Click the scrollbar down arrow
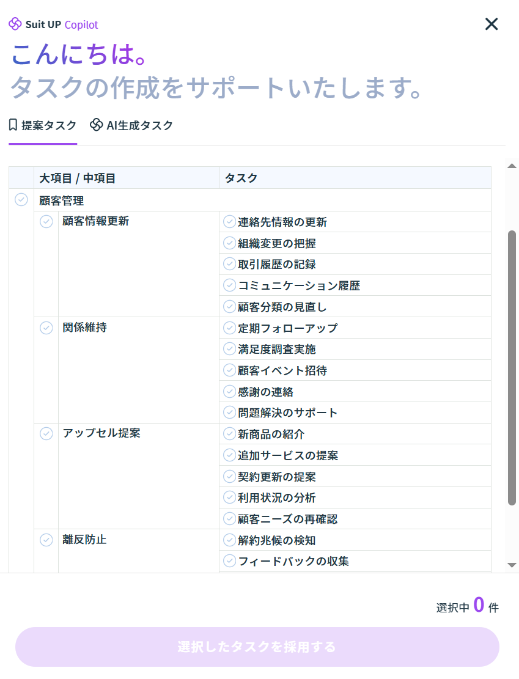The height and width of the screenshot is (679, 519). [x=512, y=565]
